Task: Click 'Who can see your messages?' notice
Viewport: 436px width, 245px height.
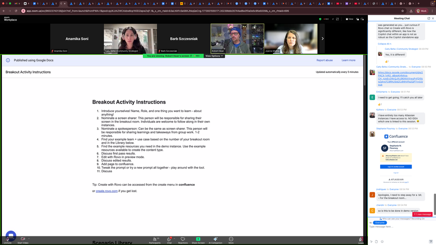Action: [x=402, y=219]
